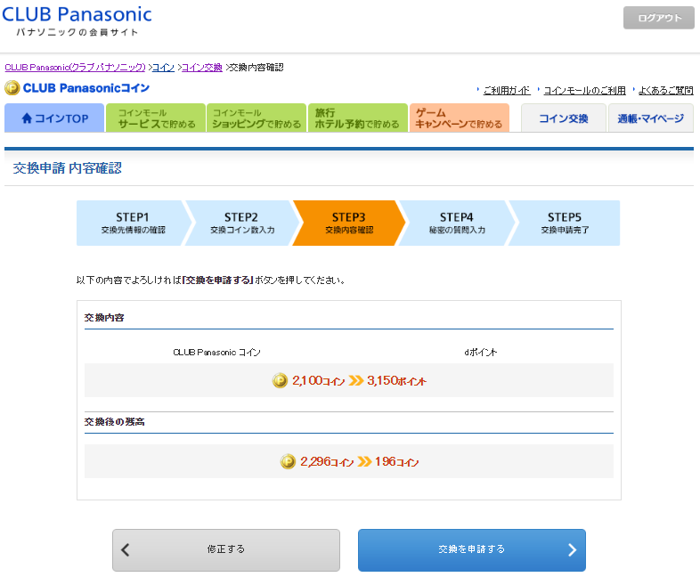Click the double arrow icon before 3,150ポイント
700x577 pixels.
[x=356, y=380]
